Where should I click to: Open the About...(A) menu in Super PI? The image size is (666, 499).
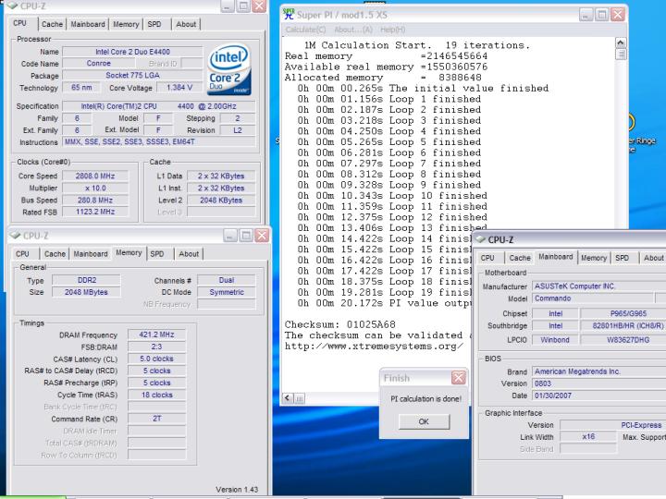tap(353, 30)
